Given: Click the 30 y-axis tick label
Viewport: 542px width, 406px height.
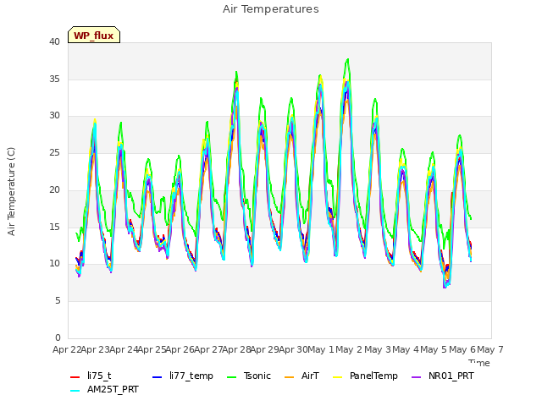Looking at the screenshot, I should point(54,116).
